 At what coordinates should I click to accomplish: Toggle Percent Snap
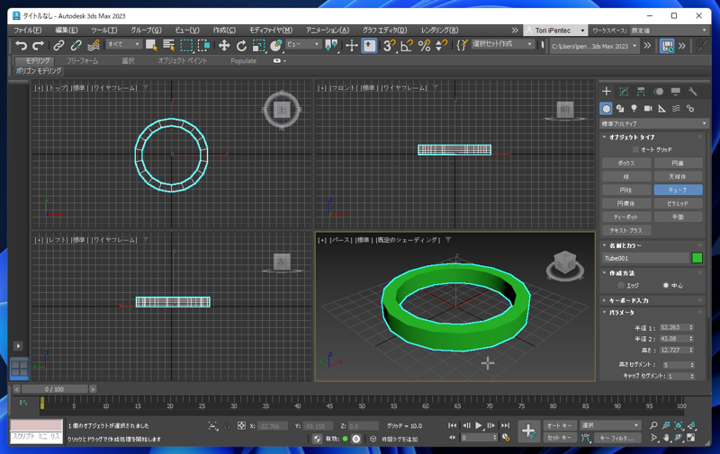pos(424,45)
